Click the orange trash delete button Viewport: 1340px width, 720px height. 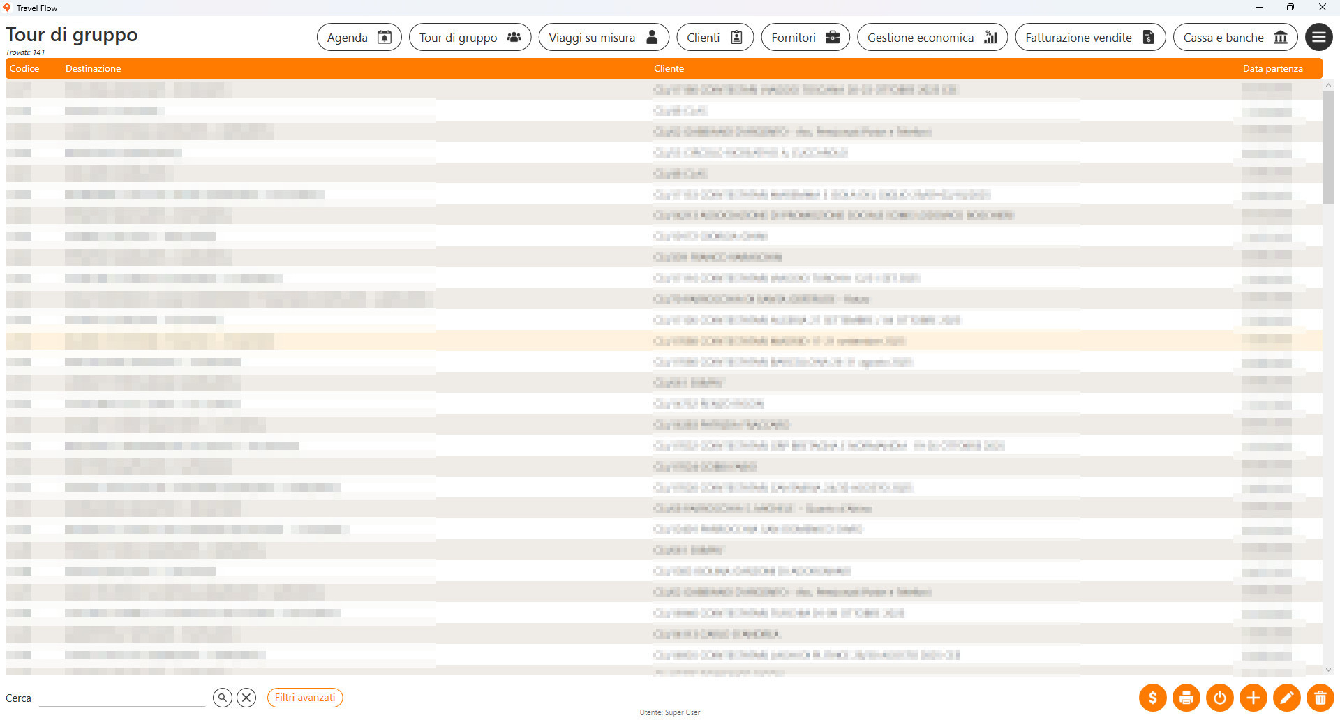1320,698
